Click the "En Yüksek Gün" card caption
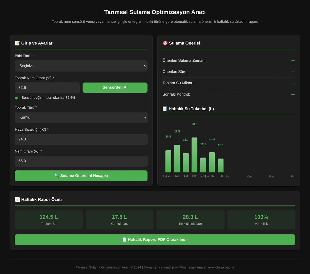 [190, 224]
